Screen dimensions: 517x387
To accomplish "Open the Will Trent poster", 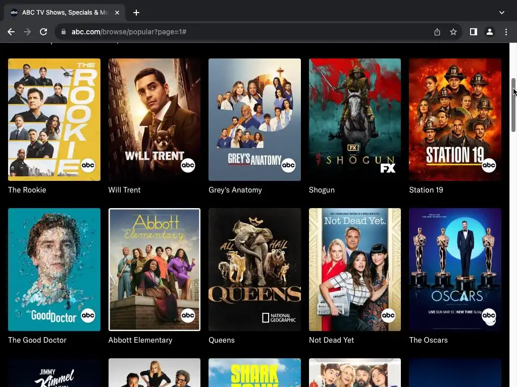I will 154,120.
